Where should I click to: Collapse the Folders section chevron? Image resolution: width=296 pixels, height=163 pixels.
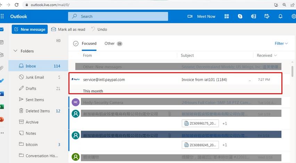16,51
